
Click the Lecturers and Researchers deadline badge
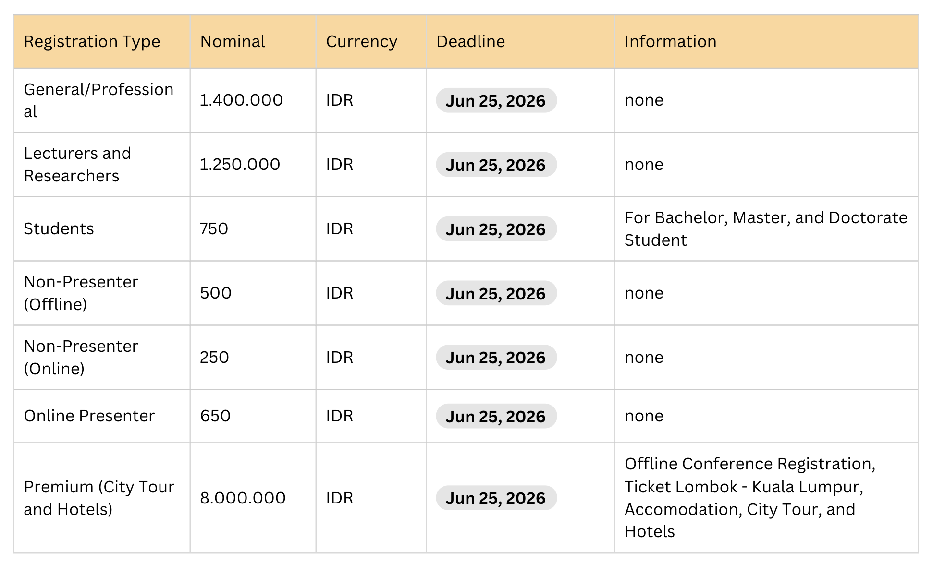pos(496,165)
